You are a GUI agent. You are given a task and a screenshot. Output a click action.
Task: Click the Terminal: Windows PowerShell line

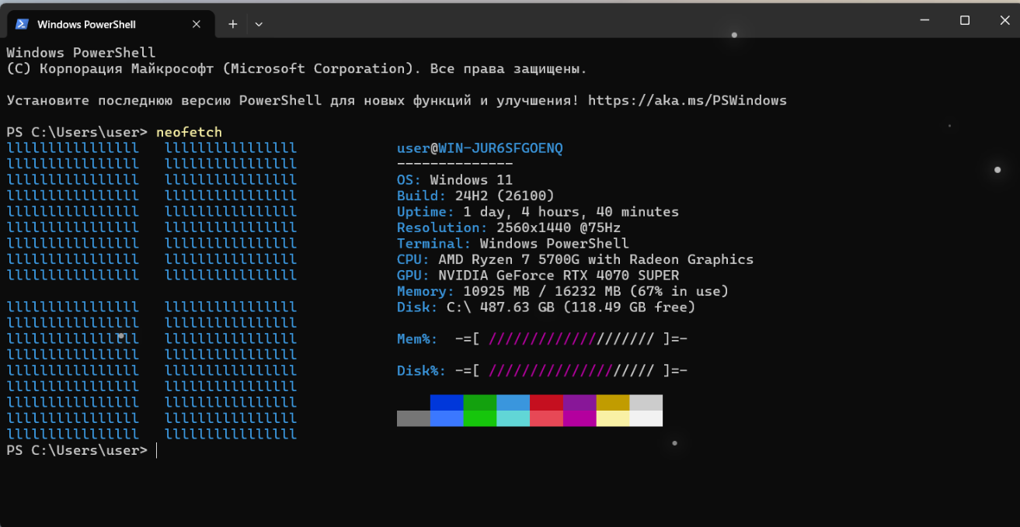tap(513, 244)
